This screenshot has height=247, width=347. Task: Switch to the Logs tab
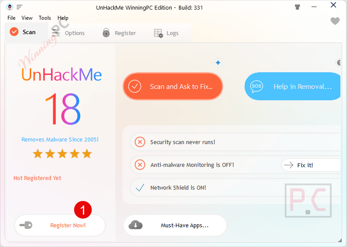[x=166, y=33]
